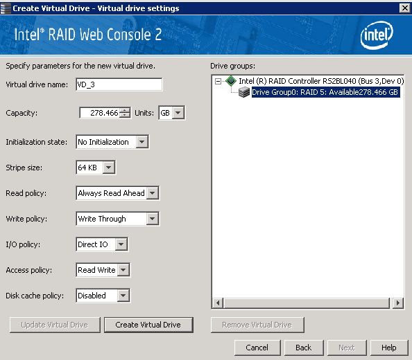Collapse the RAID Controller tree node

(218, 81)
